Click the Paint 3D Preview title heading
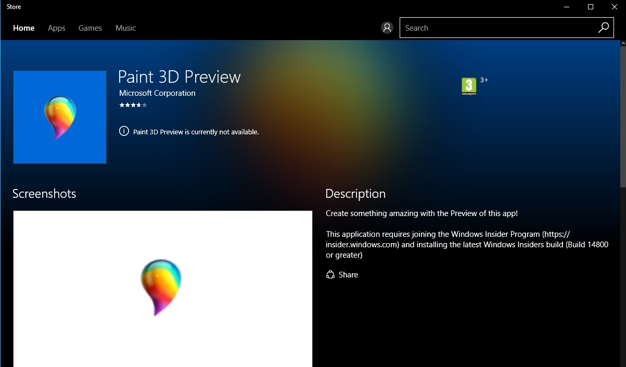The height and width of the screenshot is (367, 626). pos(180,77)
